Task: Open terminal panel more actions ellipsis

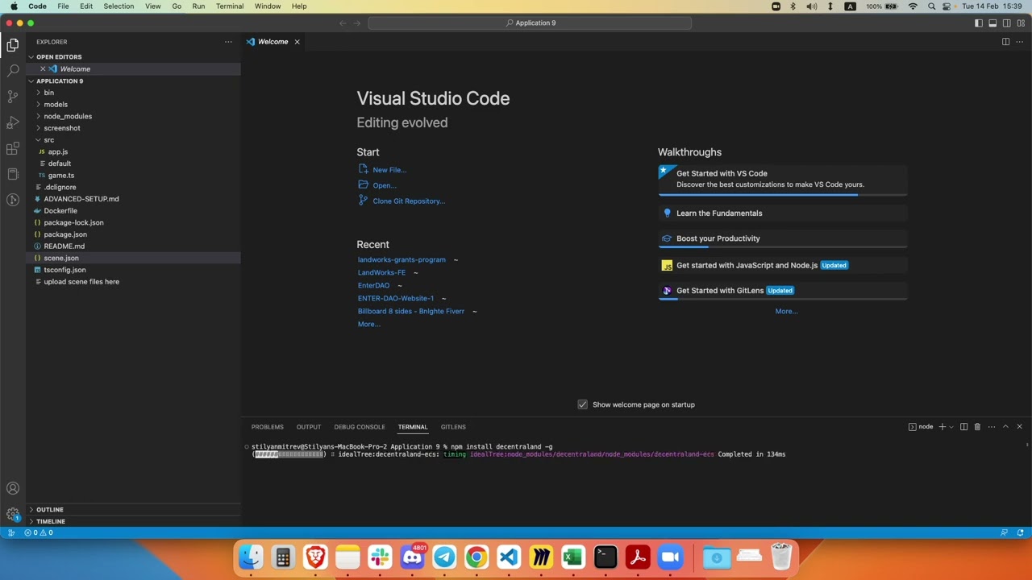Action: click(x=992, y=427)
